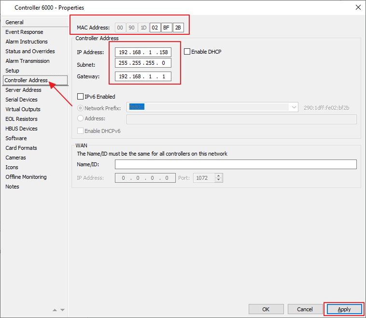Expand the Network Prefix dropdown
366x318 pixels.
coord(294,107)
